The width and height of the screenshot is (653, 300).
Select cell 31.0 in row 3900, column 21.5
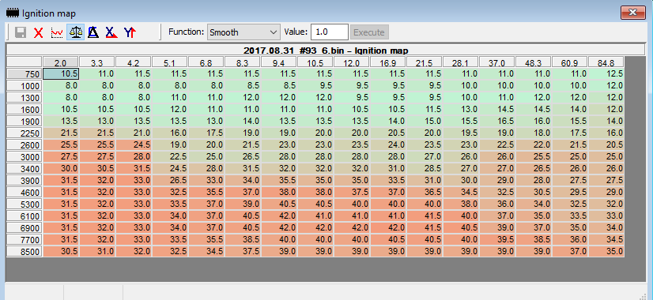[425, 181]
